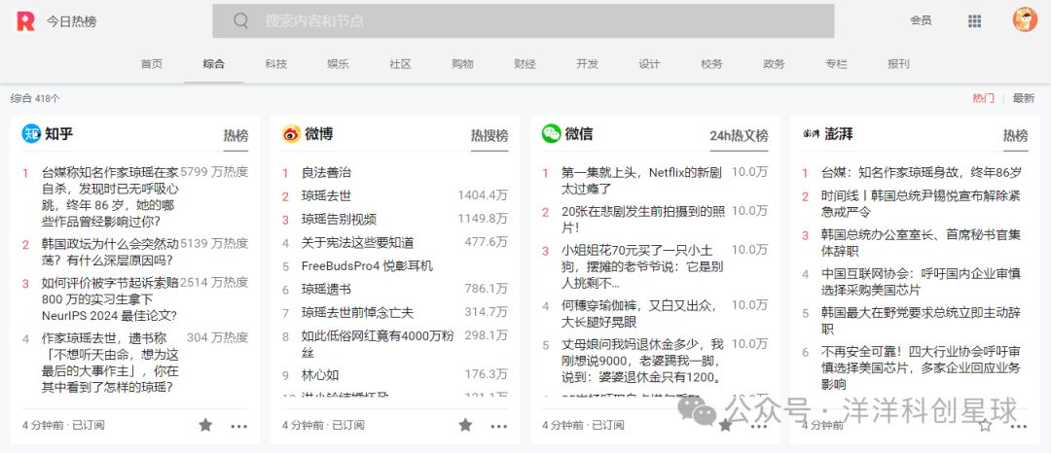Open WeChat item about Netflix的新剧
The image size is (1051, 453).
(x=642, y=181)
